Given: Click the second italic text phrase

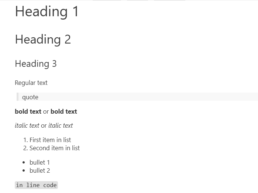Looking at the screenshot, I should [x=61, y=125].
